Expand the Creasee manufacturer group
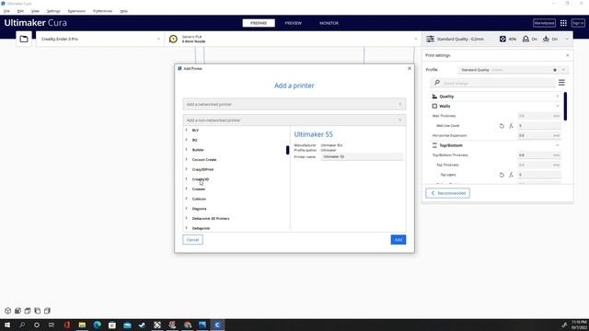Image resolution: width=589 pixels, height=331 pixels. [186, 188]
